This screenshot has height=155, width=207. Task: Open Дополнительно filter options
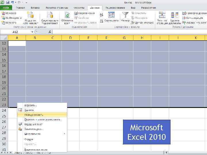[142, 23]
